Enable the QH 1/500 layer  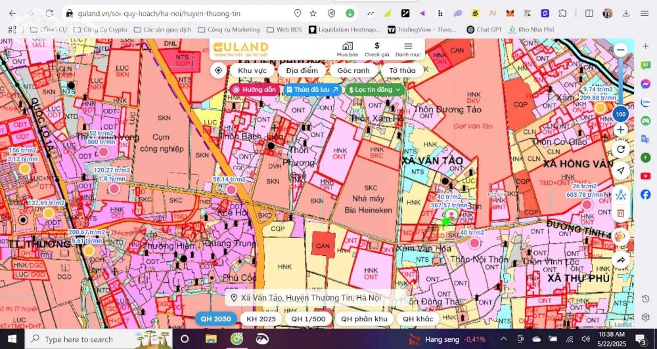(x=307, y=319)
